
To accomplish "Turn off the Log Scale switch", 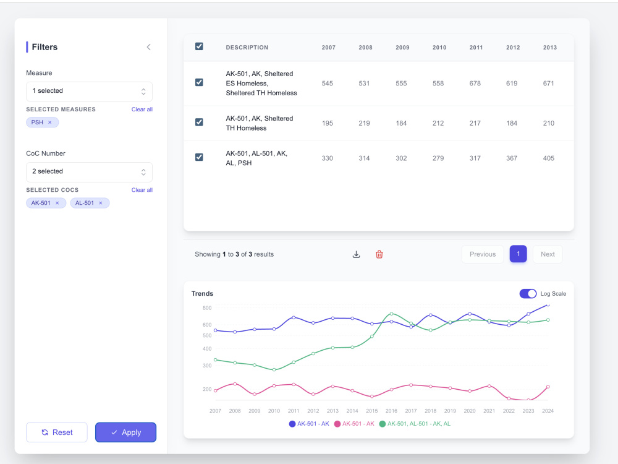I will (528, 293).
